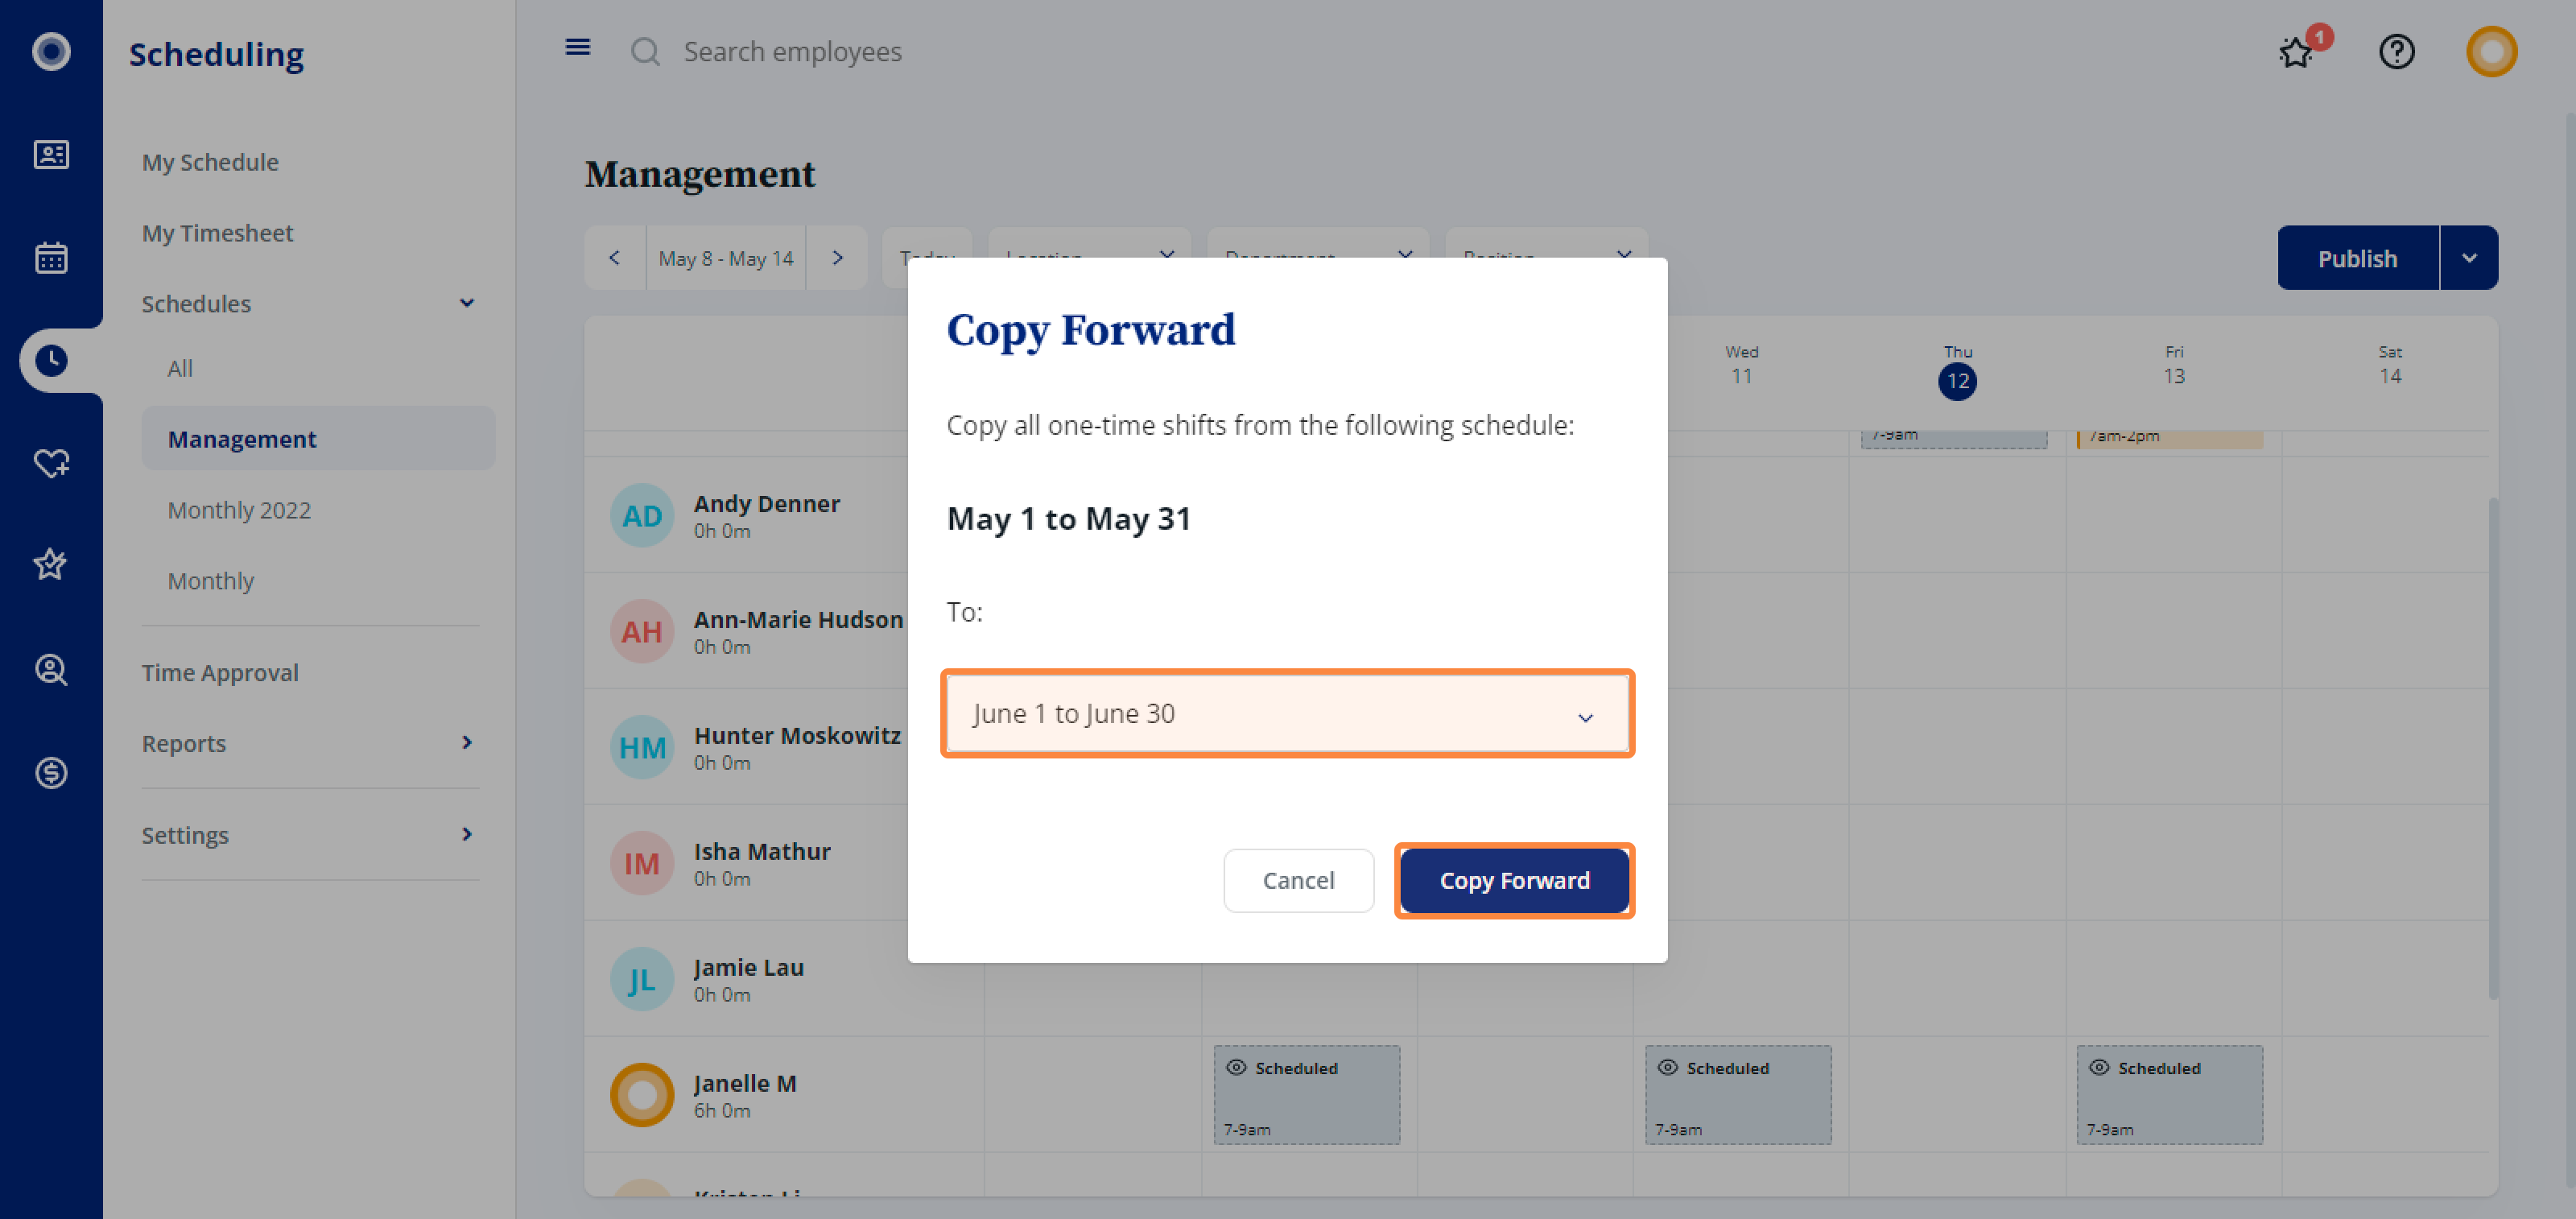Click the ID card icon in sidebar

click(x=51, y=154)
